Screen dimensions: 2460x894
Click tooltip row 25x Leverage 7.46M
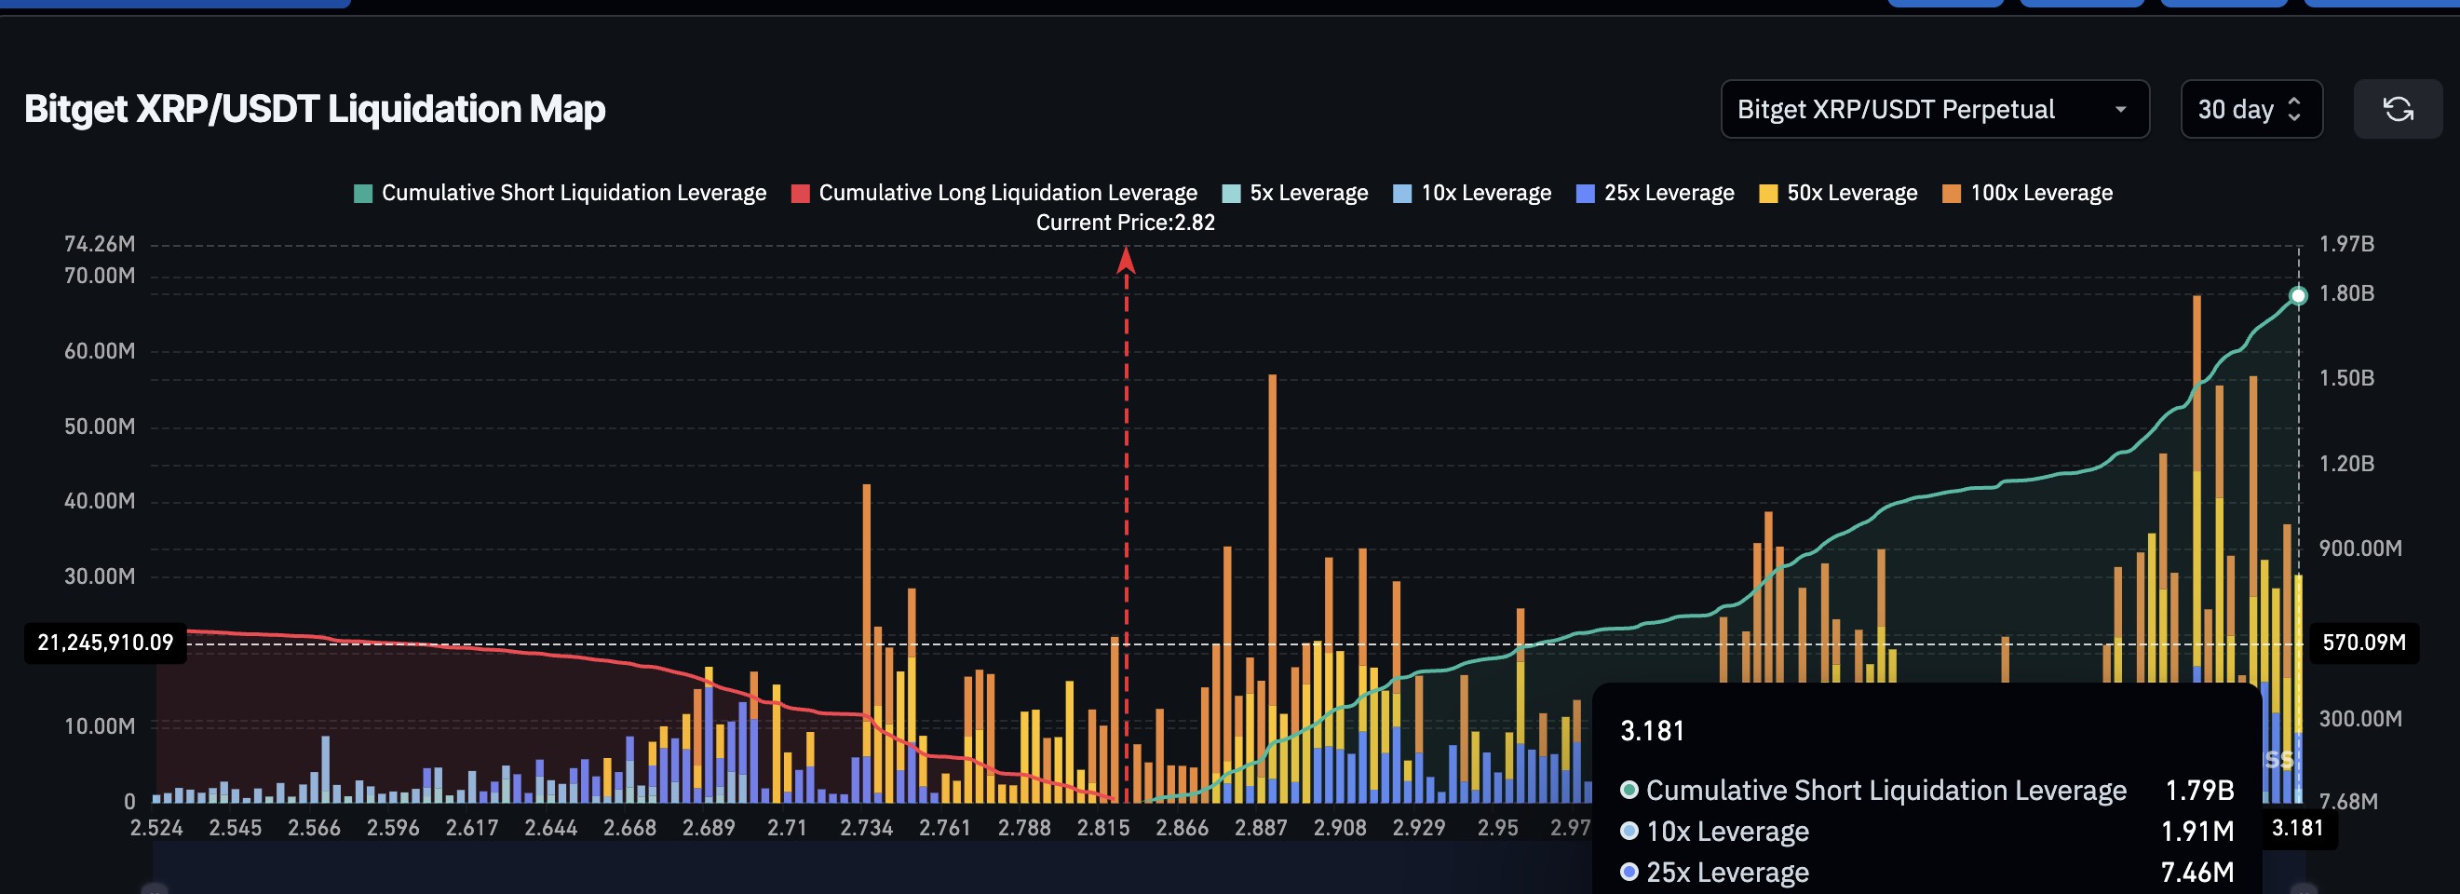[1927, 873]
